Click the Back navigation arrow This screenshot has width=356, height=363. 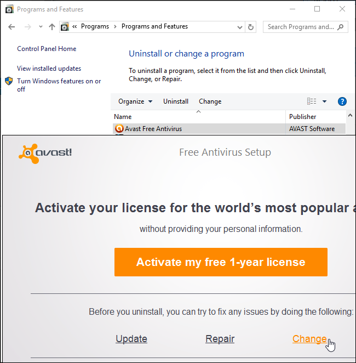[12, 27]
